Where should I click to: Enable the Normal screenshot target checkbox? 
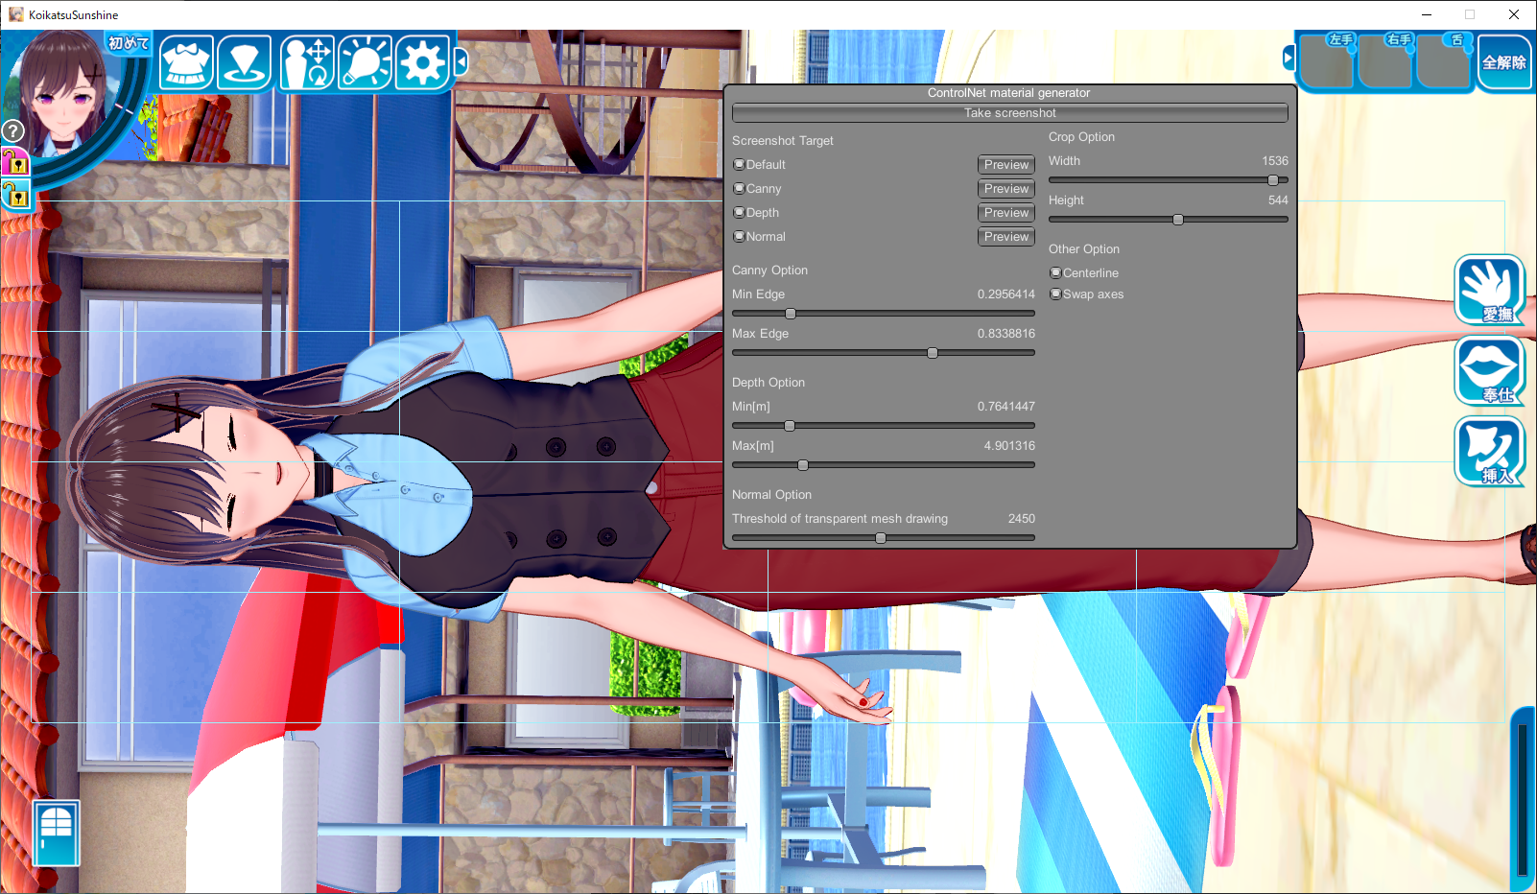[x=739, y=237]
